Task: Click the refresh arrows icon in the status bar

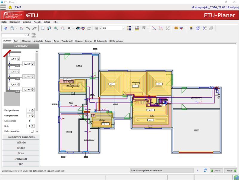Action: coord(205,170)
